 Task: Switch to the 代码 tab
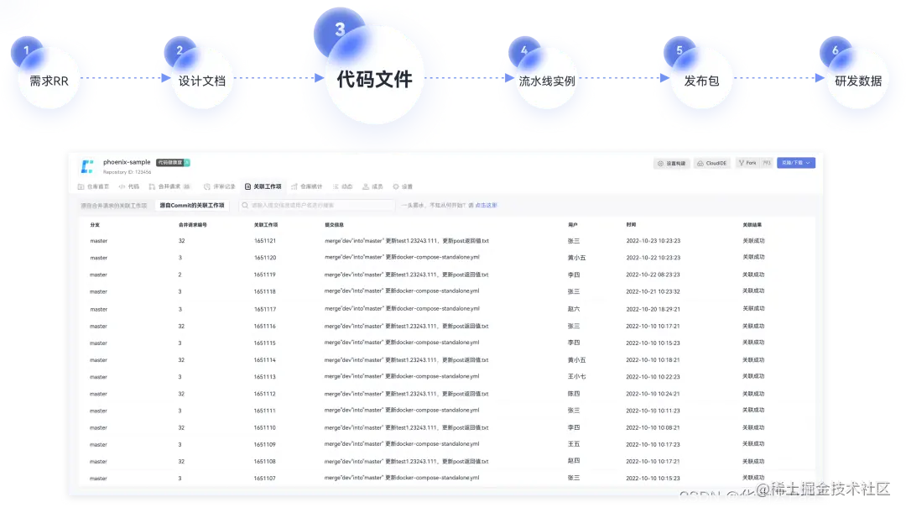point(129,186)
